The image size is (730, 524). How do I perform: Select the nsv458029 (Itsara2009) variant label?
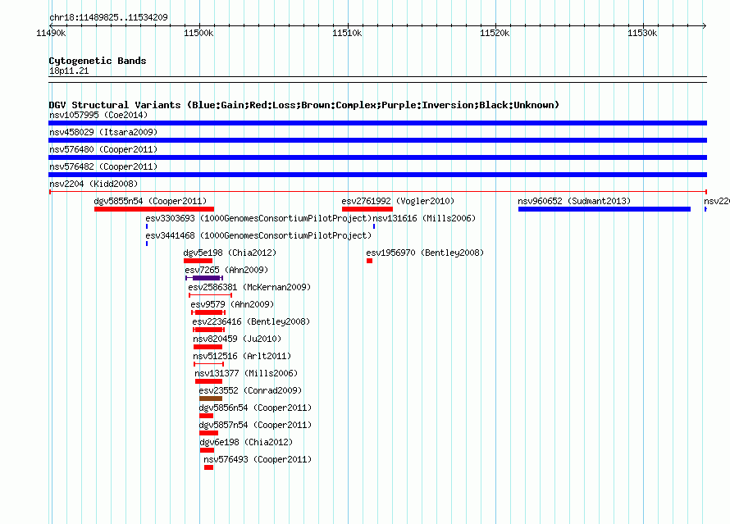click(x=103, y=132)
